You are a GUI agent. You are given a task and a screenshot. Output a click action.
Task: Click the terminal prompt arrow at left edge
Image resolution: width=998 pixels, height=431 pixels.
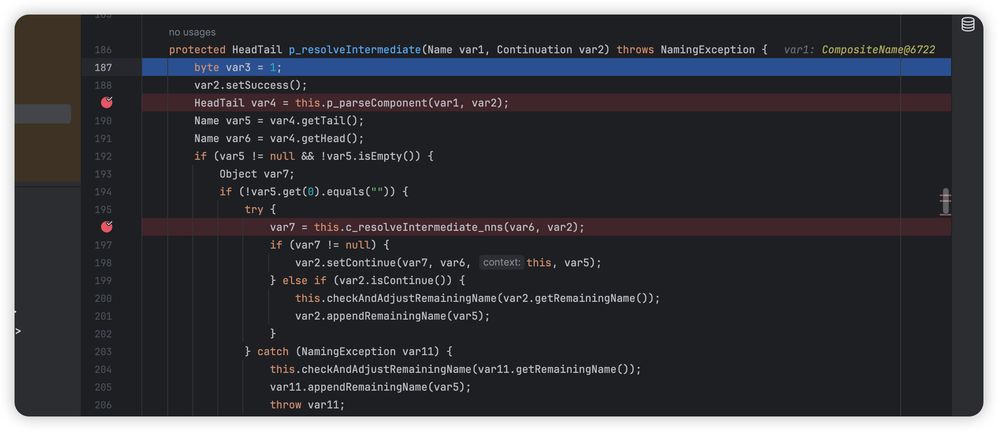click(18, 331)
